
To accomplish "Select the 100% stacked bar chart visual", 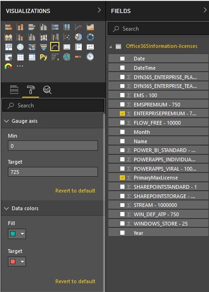I will click(x=55, y=27).
